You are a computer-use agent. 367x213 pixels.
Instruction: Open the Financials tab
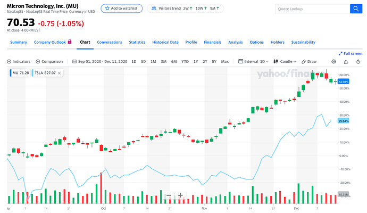click(213, 42)
